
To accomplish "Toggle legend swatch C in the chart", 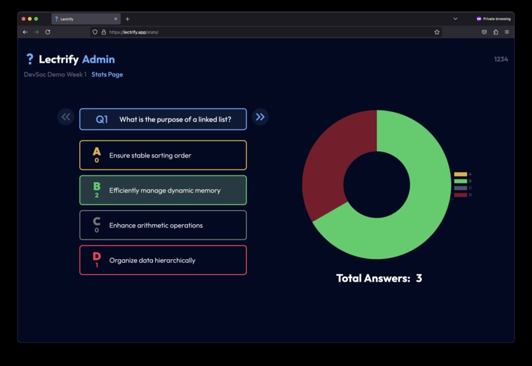I will 461,188.
